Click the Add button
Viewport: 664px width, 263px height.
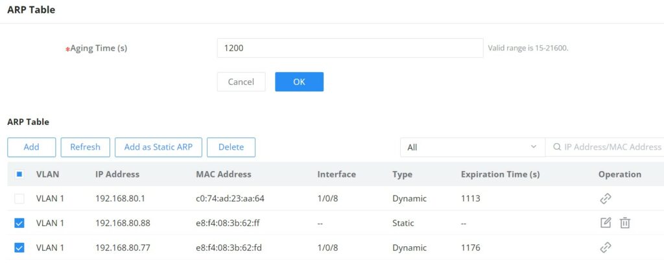point(31,147)
